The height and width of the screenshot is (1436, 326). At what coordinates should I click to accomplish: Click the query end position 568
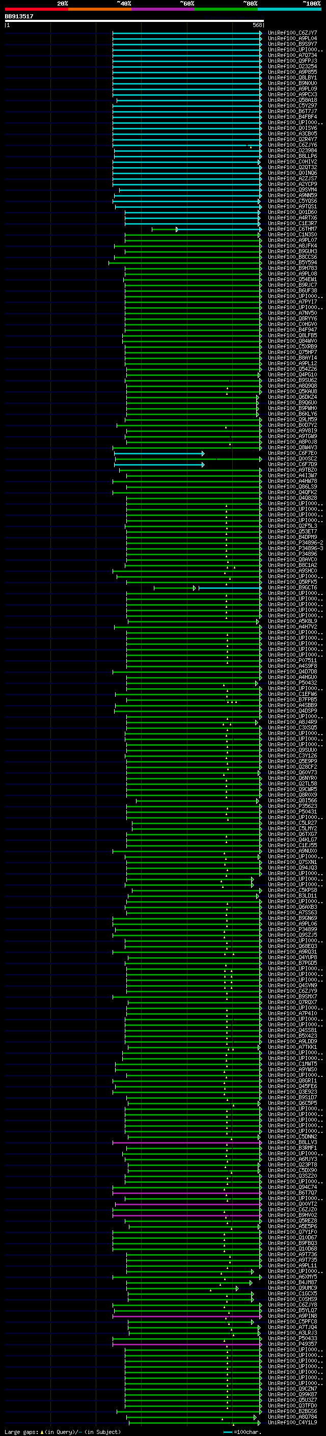point(257,25)
